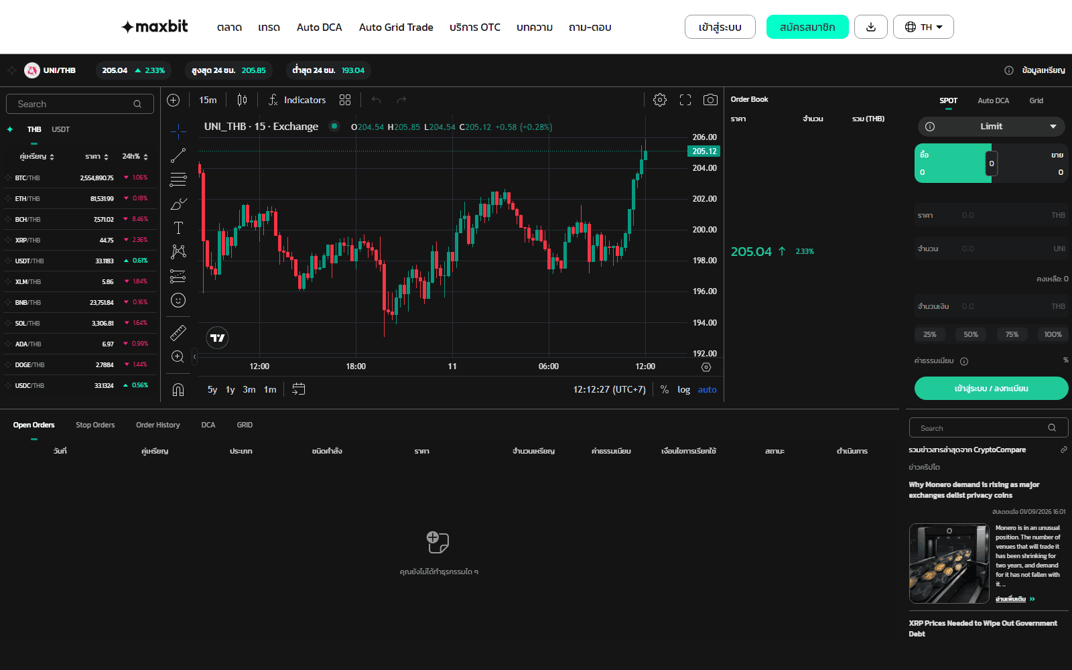
Task: Select the ruler measure tool
Action: [178, 332]
